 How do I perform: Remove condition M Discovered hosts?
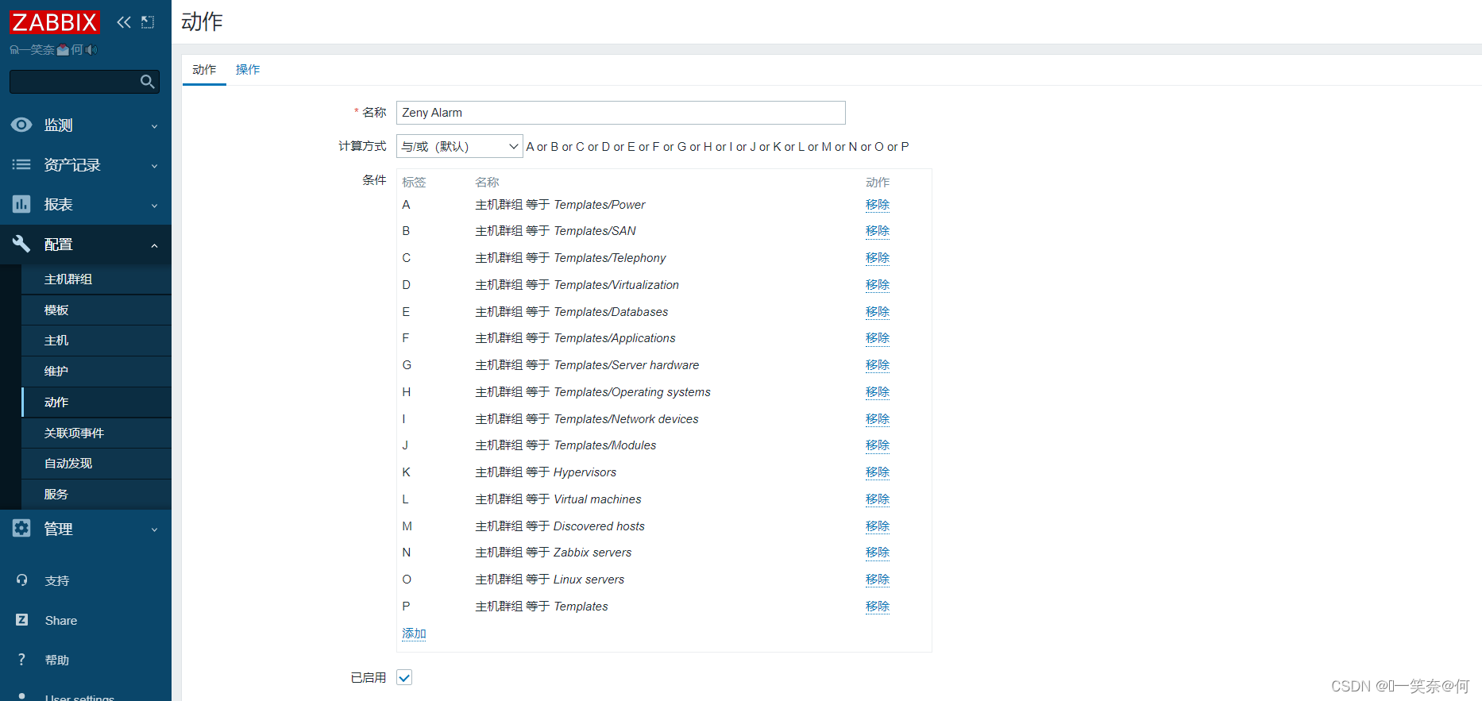(x=877, y=526)
